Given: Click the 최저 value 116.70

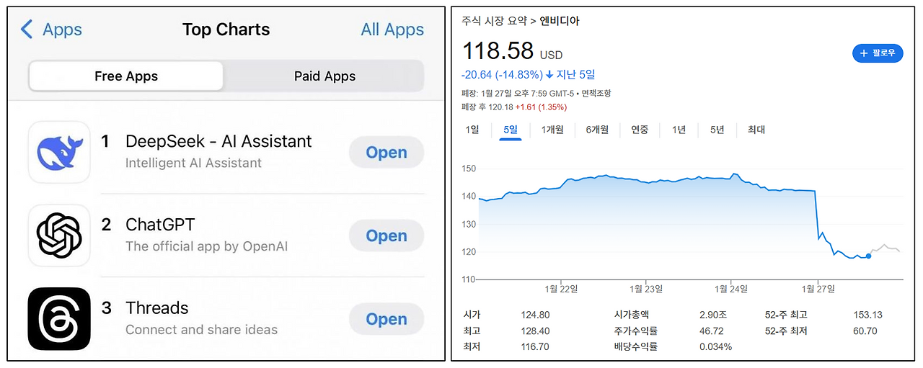Looking at the screenshot, I should click(535, 347).
